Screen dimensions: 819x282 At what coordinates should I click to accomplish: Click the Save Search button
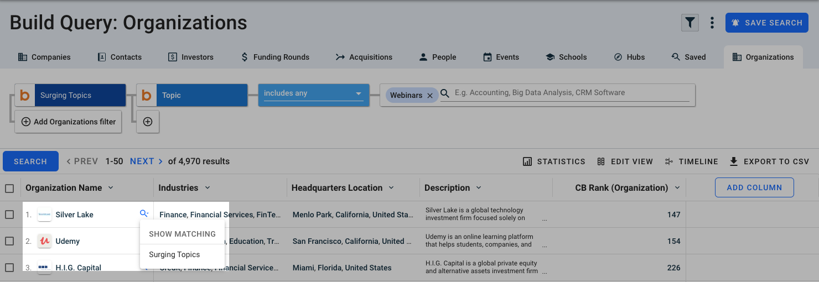(x=766, y=23)
